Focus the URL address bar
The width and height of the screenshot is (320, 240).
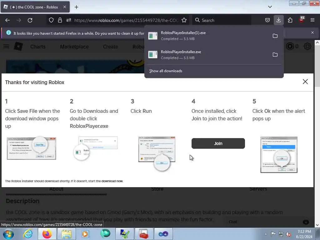[x=126, y=20]
